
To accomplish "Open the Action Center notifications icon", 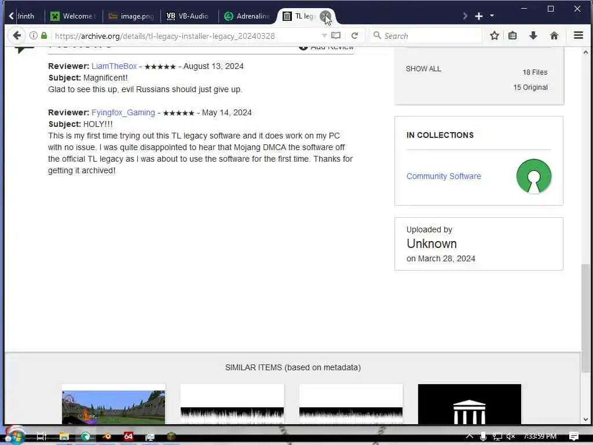I will [x=574, y=436].
